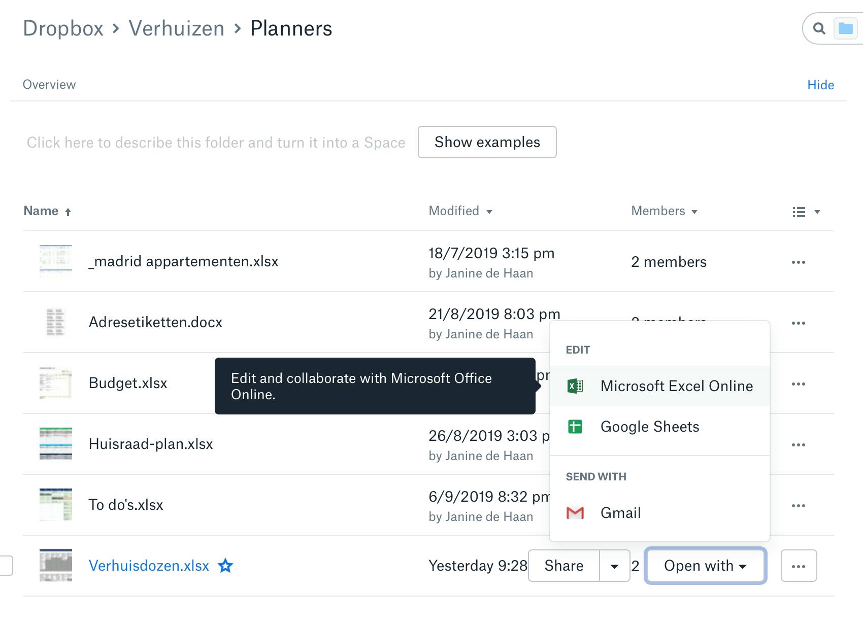Open the Huisraad-plan.xlsx thumbnail

point(56,444)
